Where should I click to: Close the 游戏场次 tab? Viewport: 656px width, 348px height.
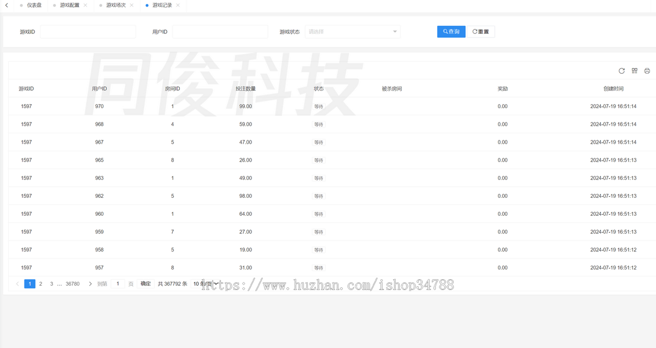point(132,5)
